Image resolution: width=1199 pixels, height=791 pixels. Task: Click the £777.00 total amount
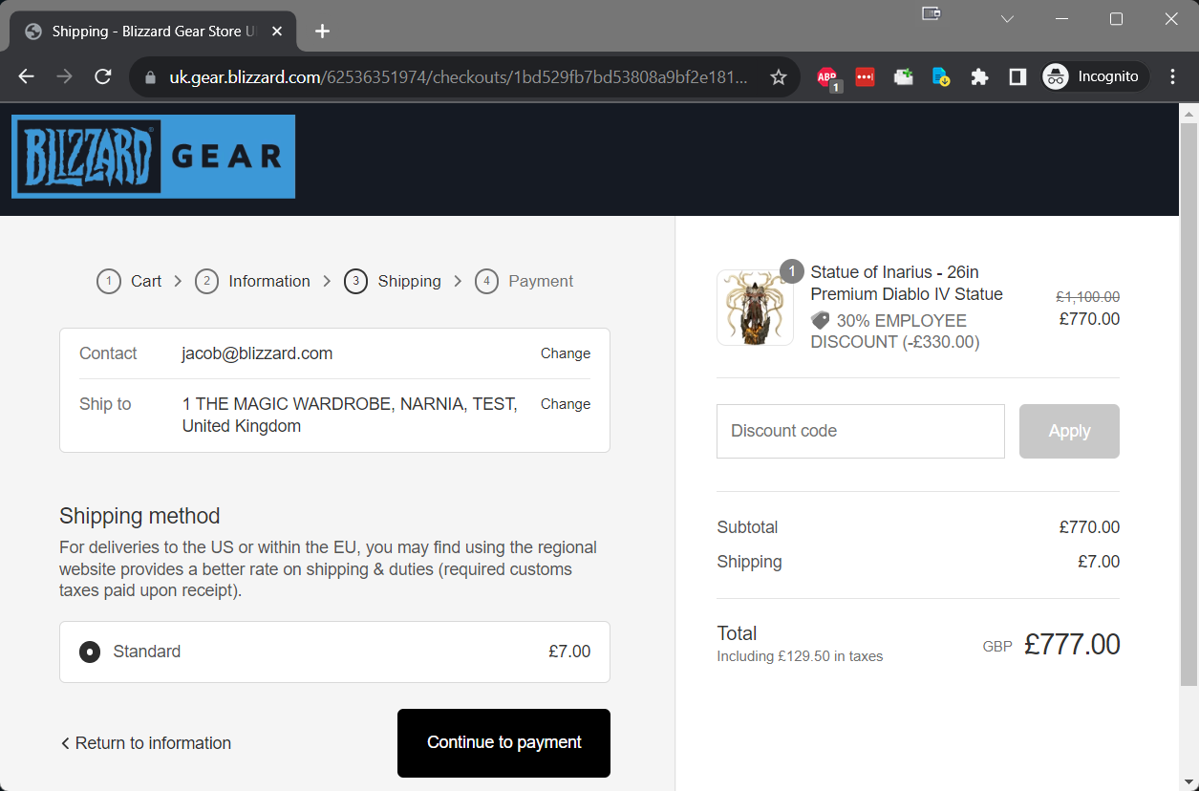click(1072, 645)
